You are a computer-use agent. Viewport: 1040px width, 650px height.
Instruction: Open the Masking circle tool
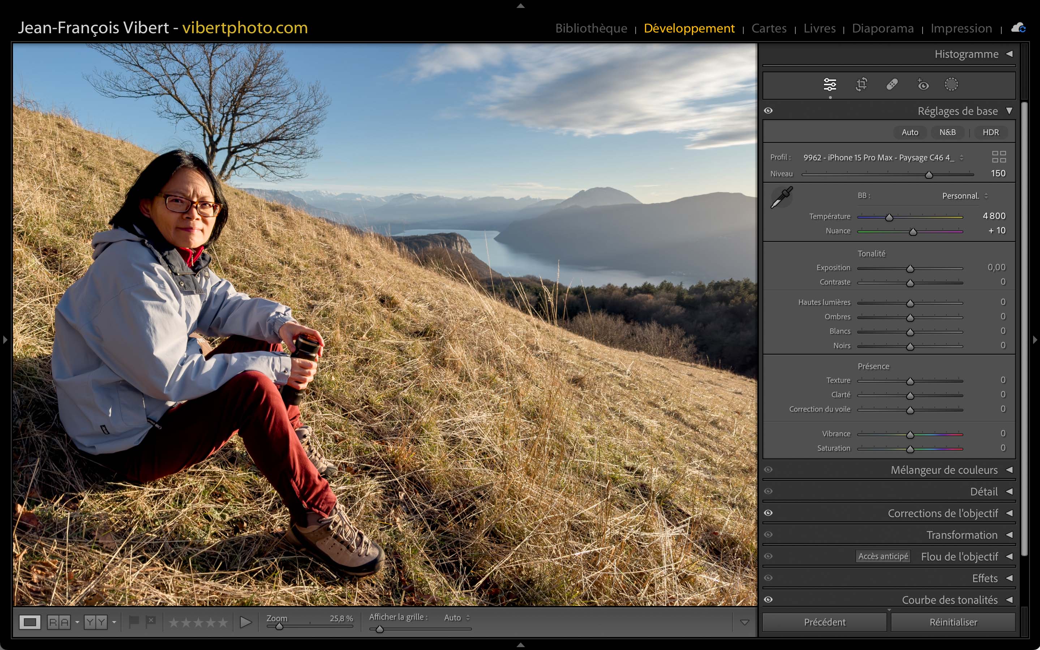(x=951, y=84)
